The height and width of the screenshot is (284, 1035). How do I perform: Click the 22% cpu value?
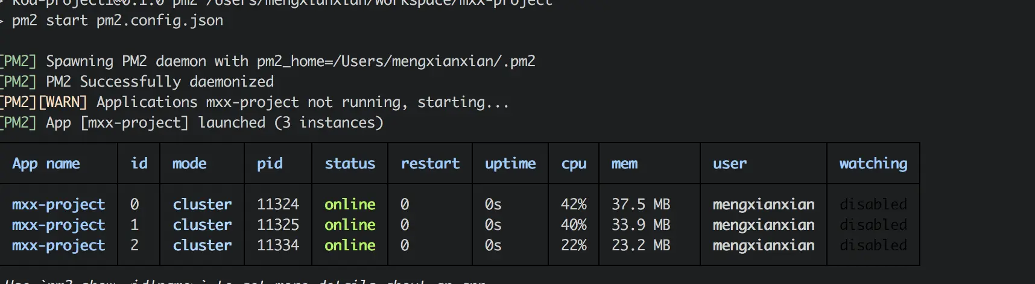pos(574,245)
